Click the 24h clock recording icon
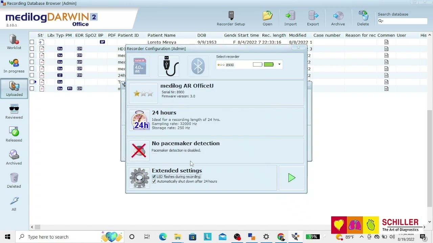The height and width of the screenshot is (243, 433). pyautogui.click(x=140, y=120)
